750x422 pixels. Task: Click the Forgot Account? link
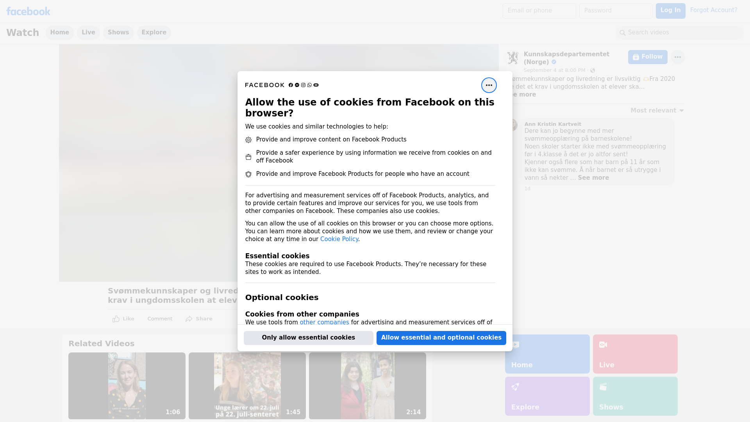[x=714, y=10]
